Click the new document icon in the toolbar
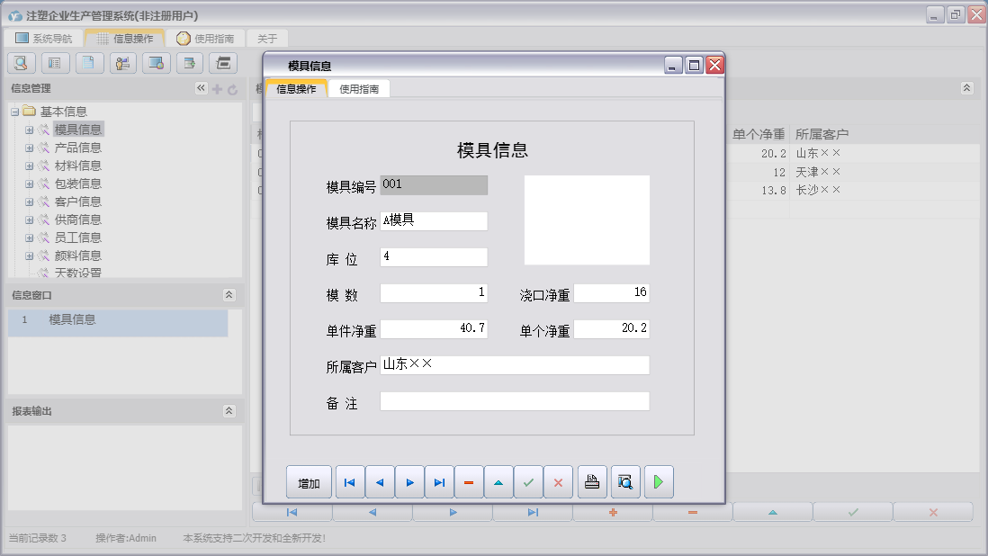This screenshot has height=556, width=988. (89, 63)
